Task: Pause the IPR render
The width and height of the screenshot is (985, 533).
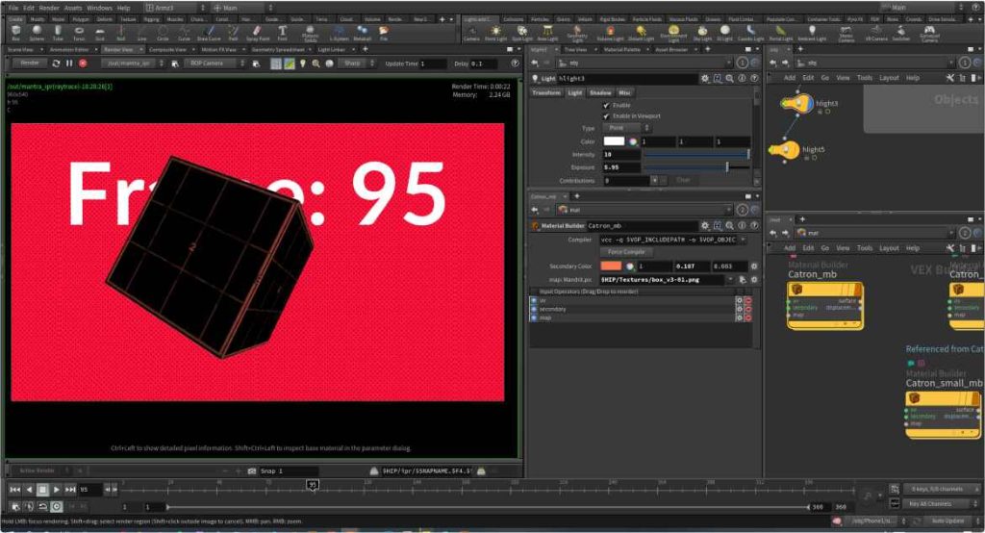Action: [69, 63]
